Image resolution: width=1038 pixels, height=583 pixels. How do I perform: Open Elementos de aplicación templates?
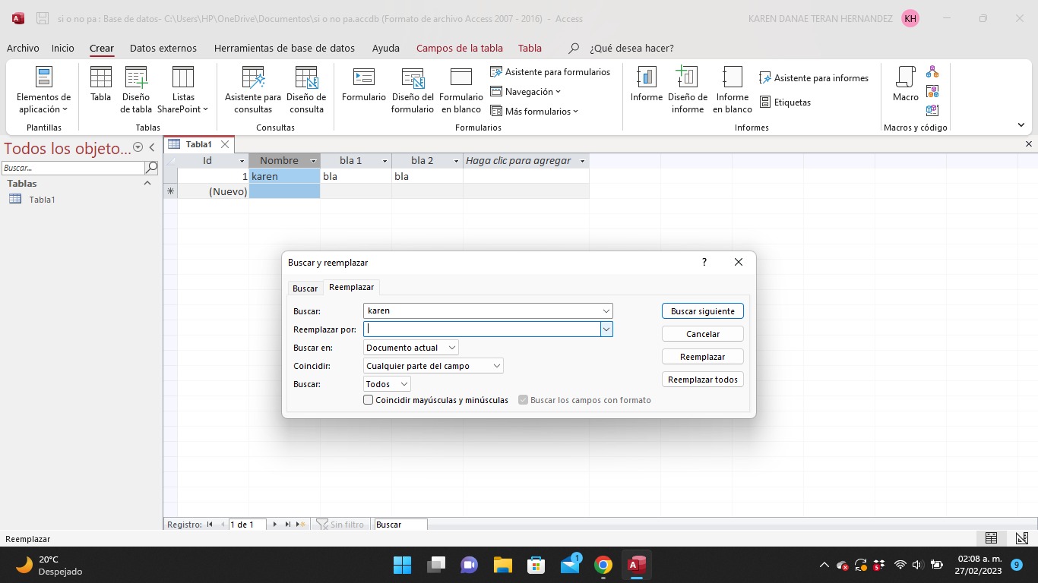pos(44,90)
